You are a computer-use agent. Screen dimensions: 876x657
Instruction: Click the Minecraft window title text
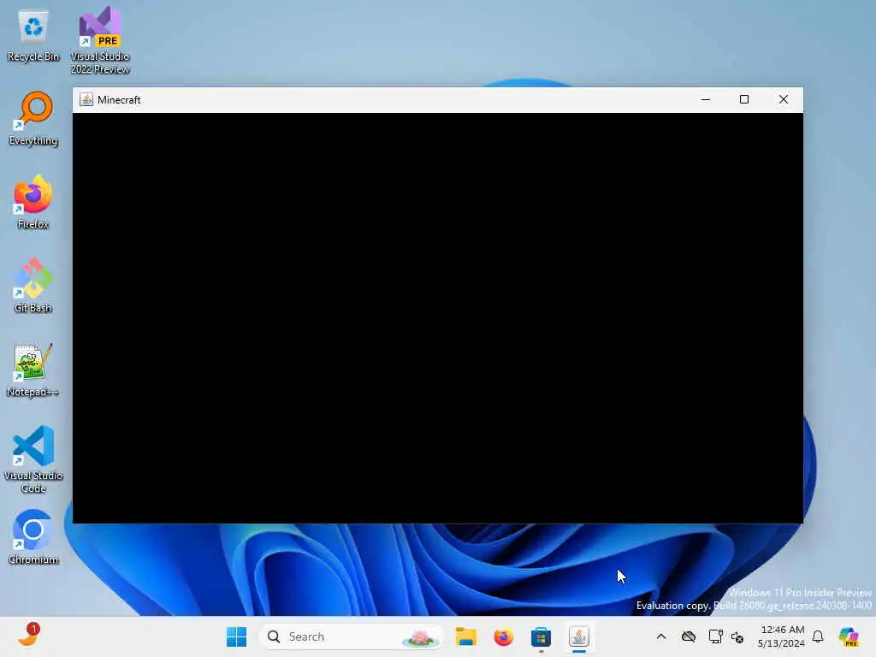pyautogui.click(x=119, y=99)
